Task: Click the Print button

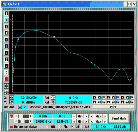Action: [113, 107]
